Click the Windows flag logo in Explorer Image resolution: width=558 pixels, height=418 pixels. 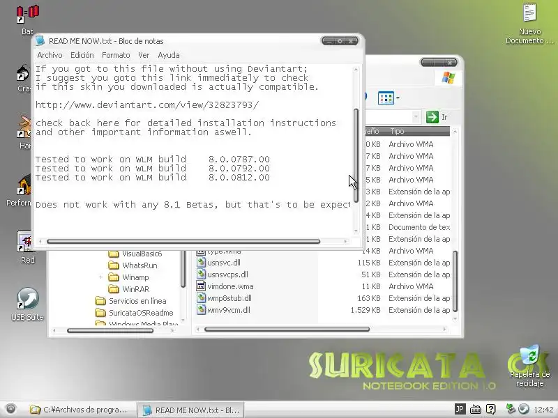tap(448, 77)
